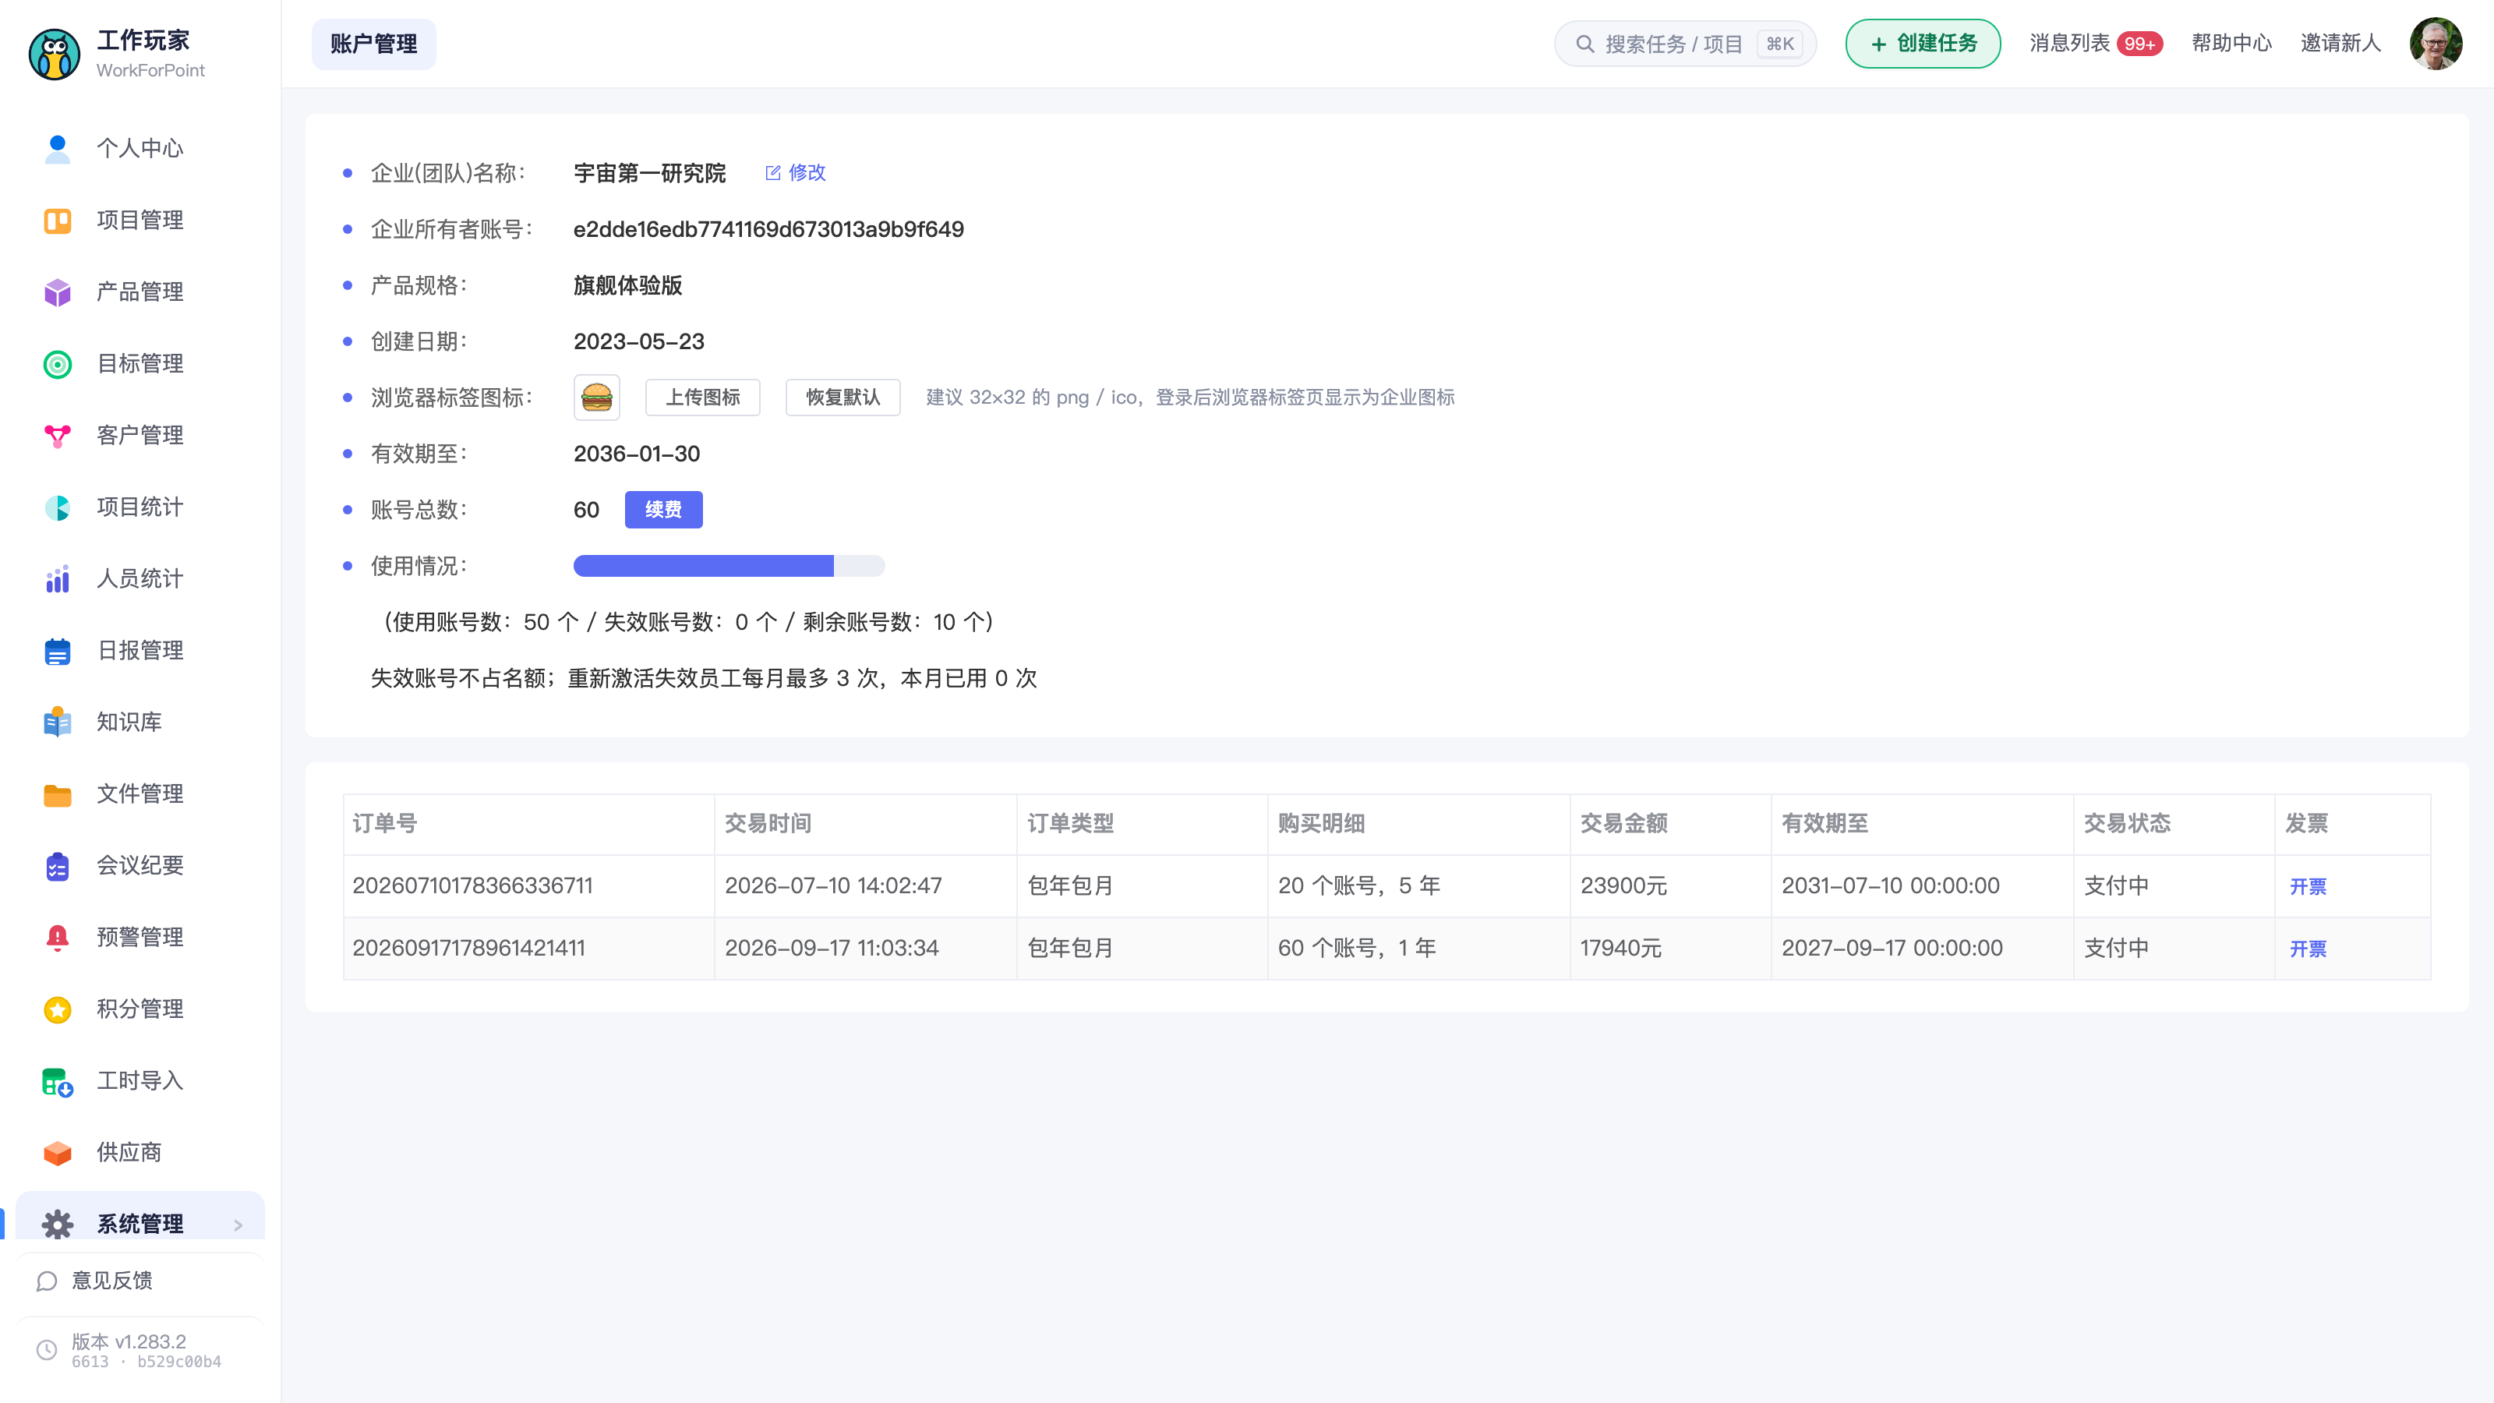Viewport: 2494px width, 1403px height.
Task: Click the 创建任务 button
Action: pos(1923,44)
